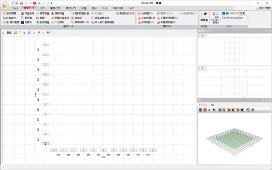The width and height of the screenshot is (272, 170).
Task: Click the New file icon in quick access
Action: click(x=13, y=3)
